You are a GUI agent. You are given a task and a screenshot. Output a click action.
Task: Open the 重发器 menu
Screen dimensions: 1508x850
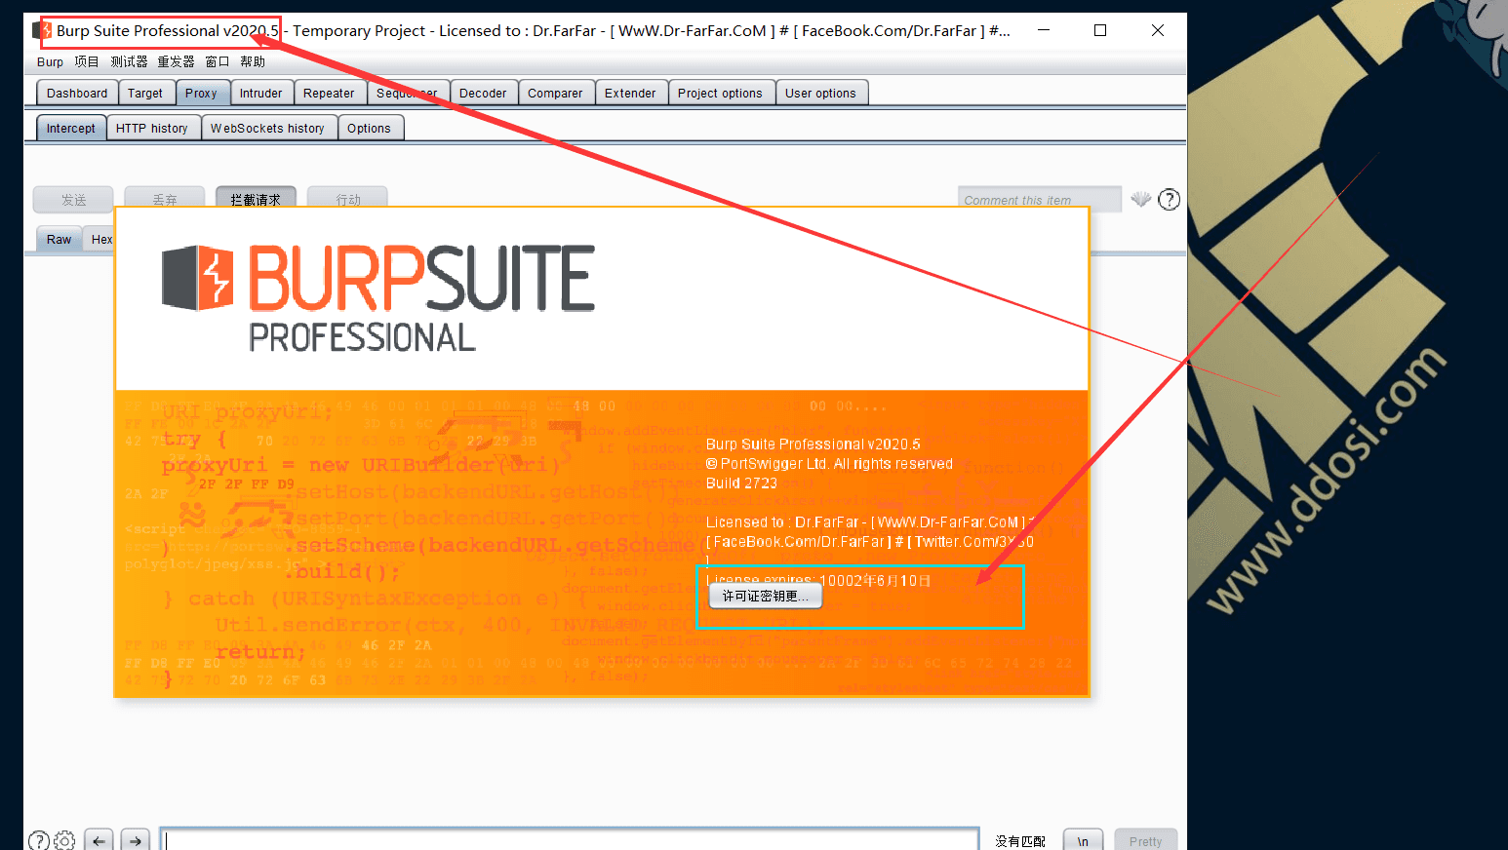pos(176,62)
